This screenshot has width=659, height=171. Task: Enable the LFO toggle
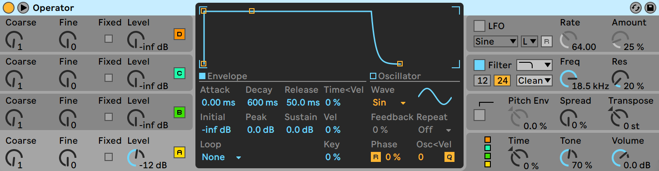479,26
